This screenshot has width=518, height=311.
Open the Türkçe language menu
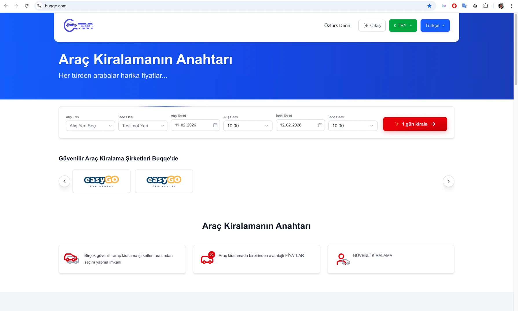click(x=435, y=25)
